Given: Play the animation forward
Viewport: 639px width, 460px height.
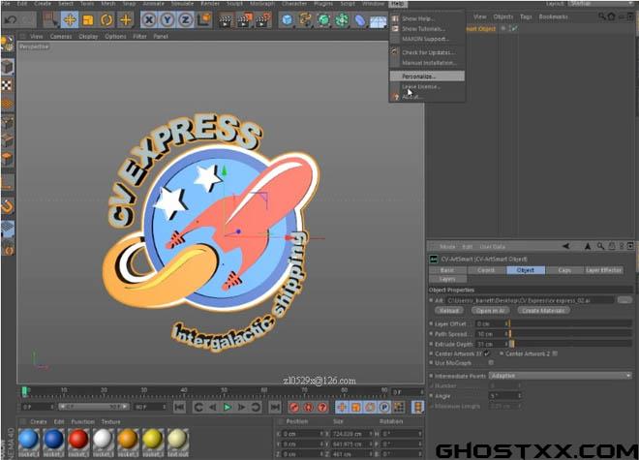Looking at the screenshot, I should (x=227, y=407).
